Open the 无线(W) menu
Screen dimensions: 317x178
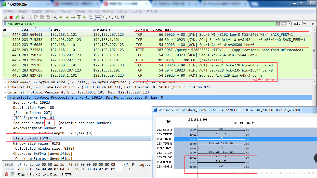tap(123, 11)
